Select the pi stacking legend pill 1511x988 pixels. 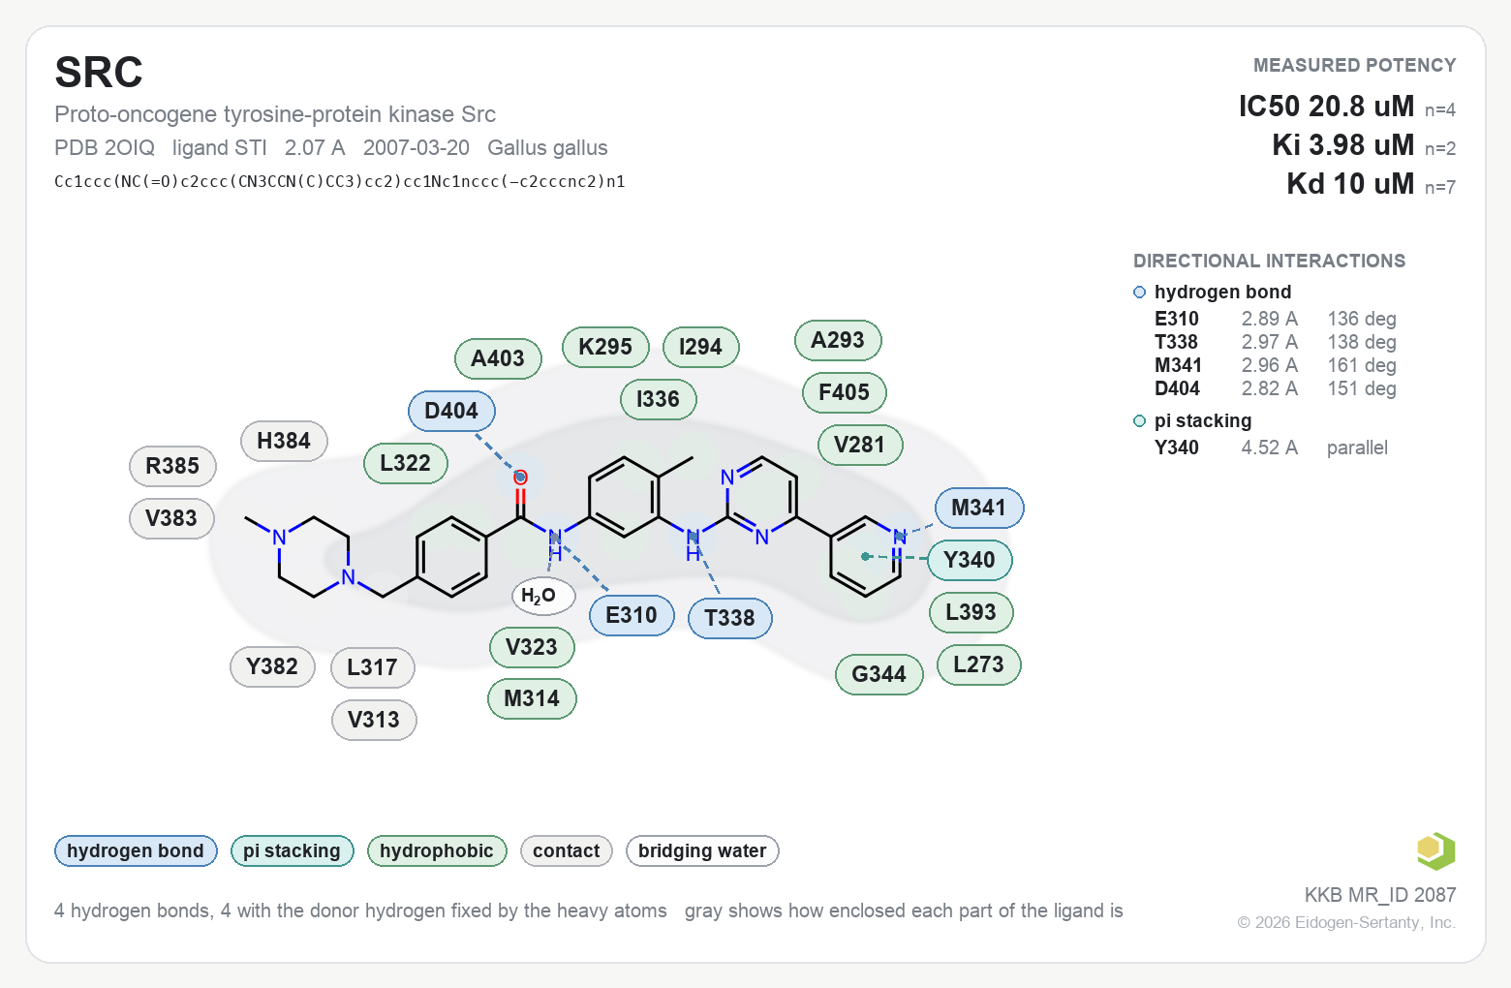(293, 851)
